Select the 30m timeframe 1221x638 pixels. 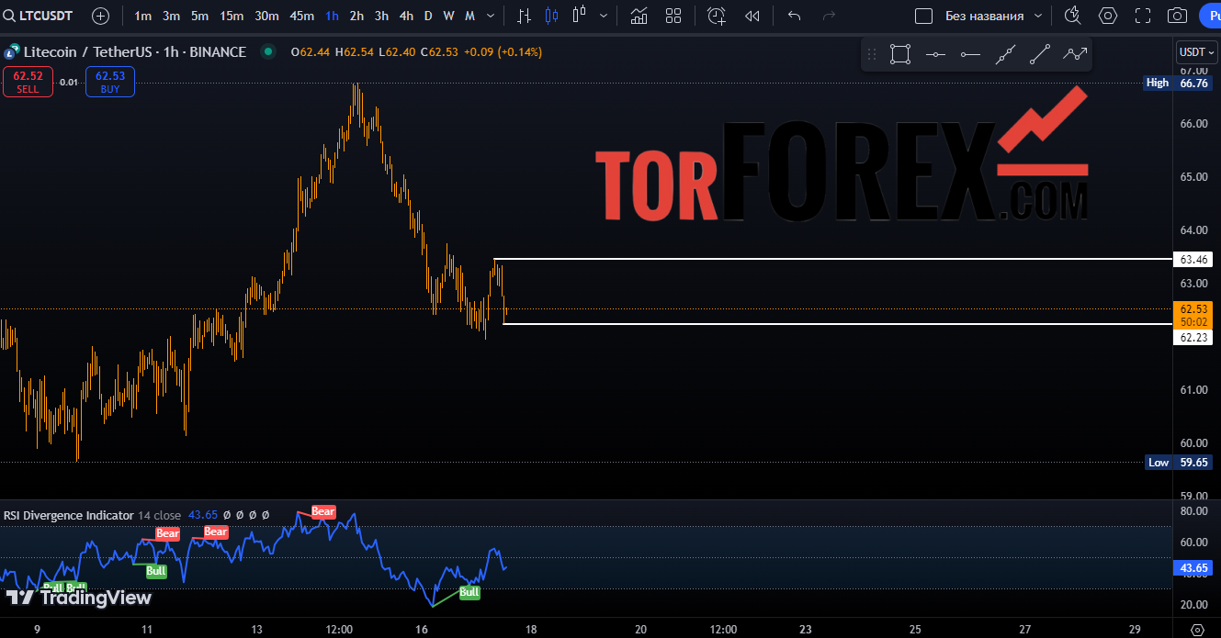[266, 16]
